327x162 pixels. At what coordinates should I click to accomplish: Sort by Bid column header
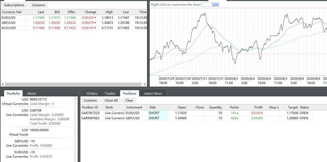[53, 12]
